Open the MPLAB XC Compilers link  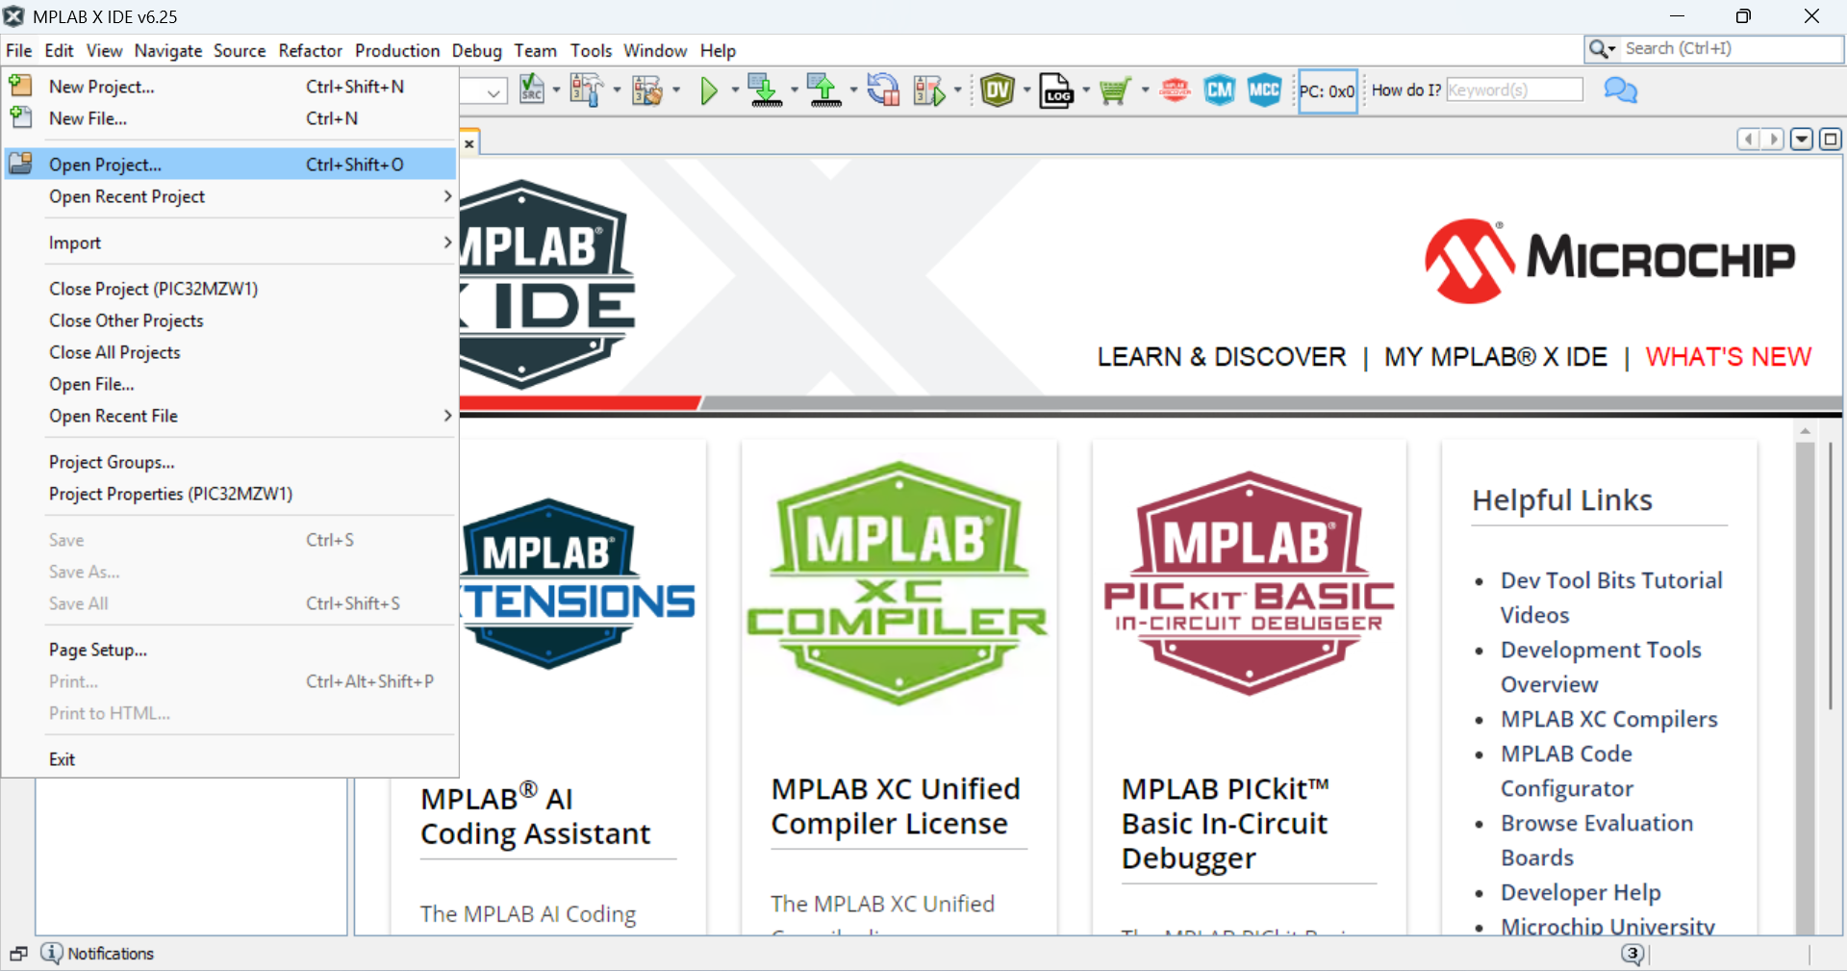[1609, 719]
